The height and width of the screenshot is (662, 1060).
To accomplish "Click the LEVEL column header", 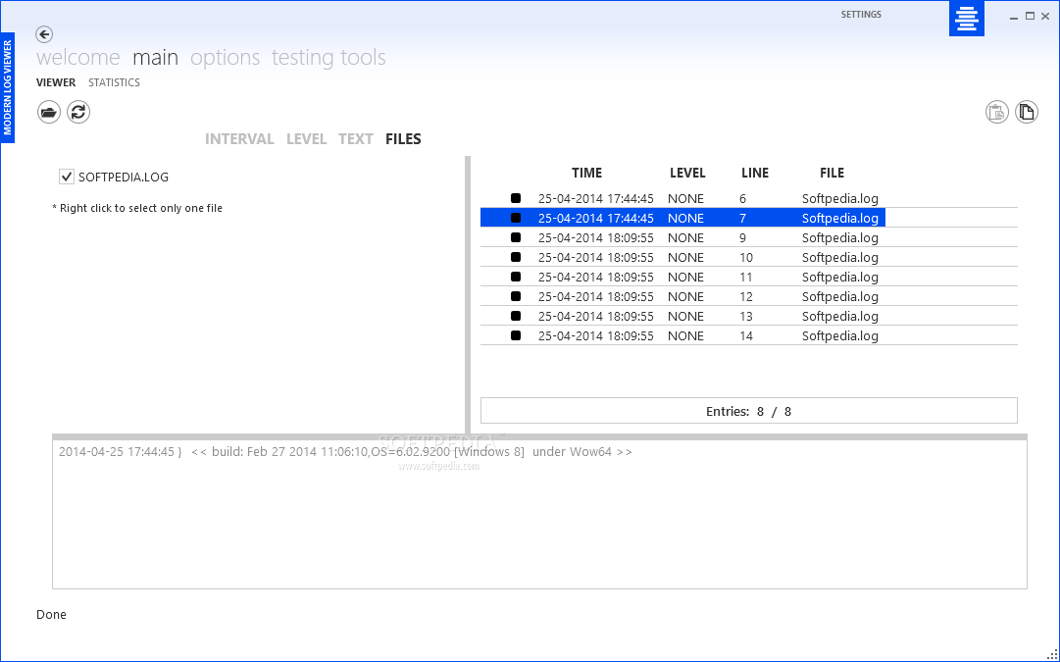I will point(687,173).
